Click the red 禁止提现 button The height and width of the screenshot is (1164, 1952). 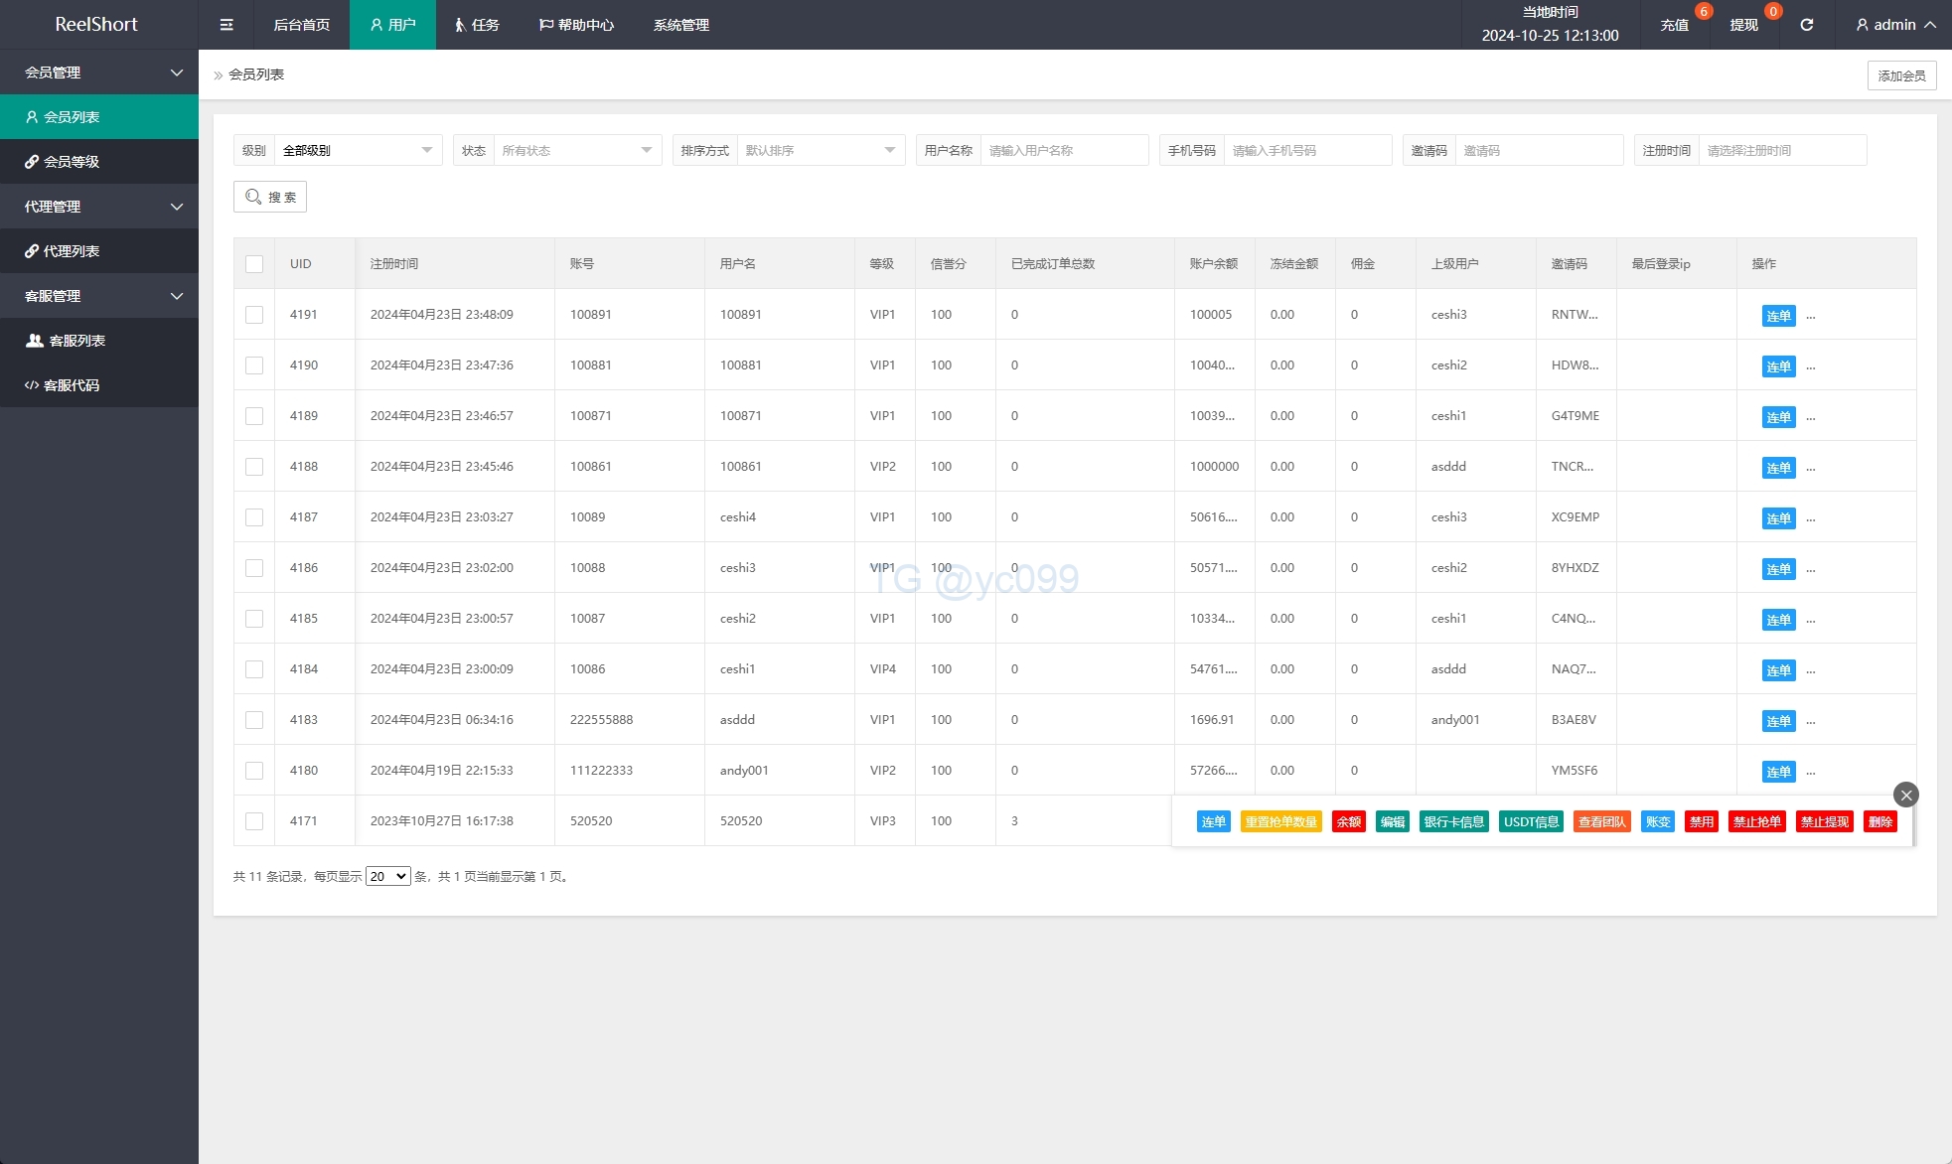click(x=1824, y=821)
